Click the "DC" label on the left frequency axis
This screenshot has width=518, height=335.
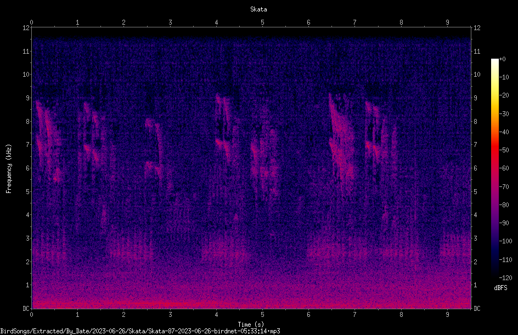click(x=26, y=309)
